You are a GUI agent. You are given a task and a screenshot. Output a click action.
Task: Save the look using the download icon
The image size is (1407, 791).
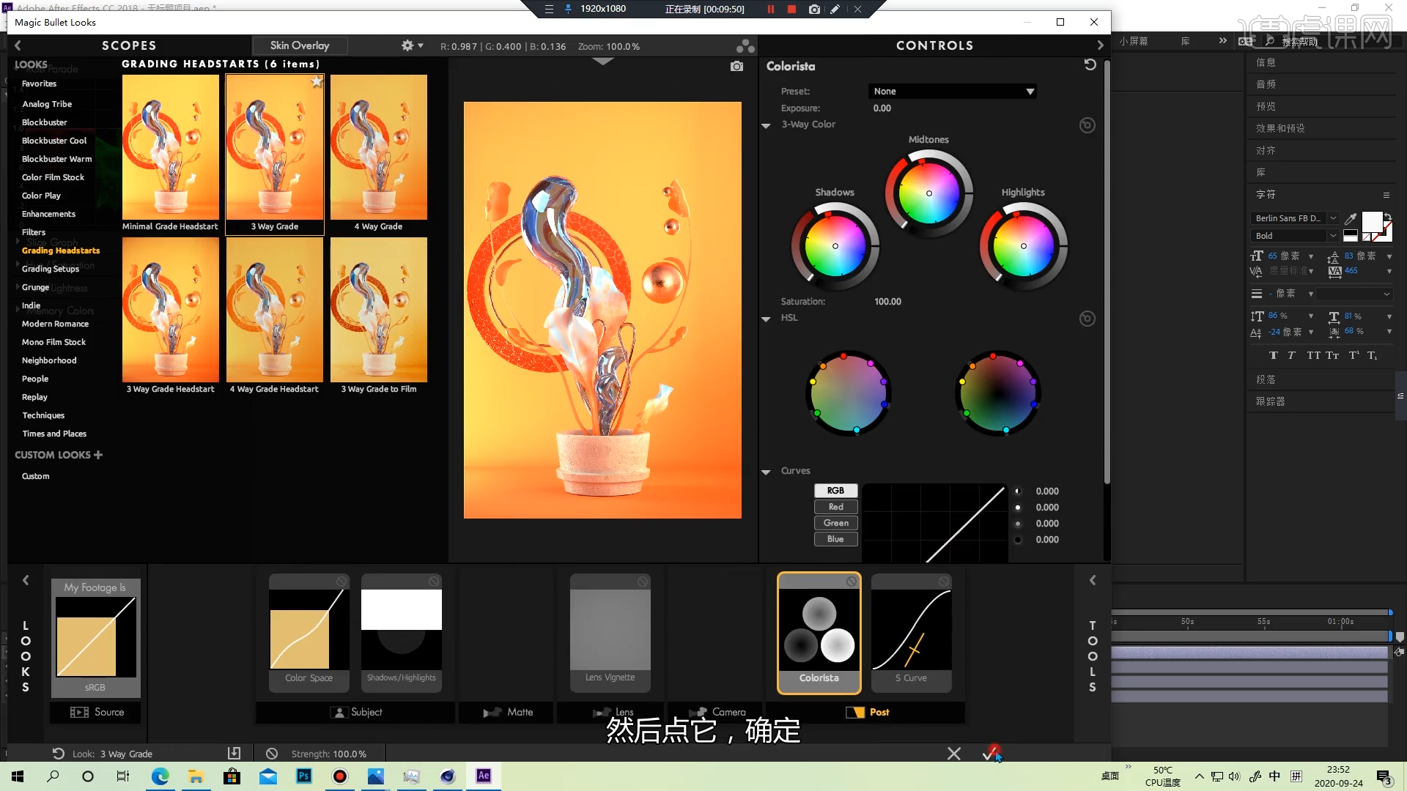point(234,753)
